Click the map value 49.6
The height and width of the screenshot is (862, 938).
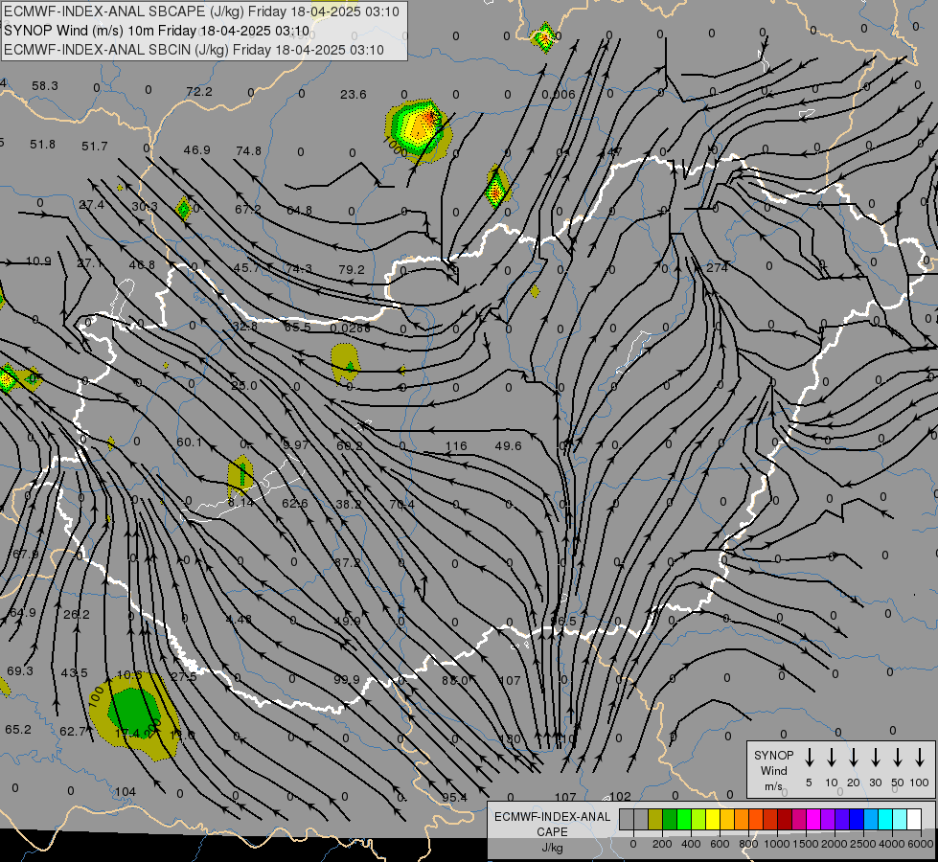tap(508, 445)
